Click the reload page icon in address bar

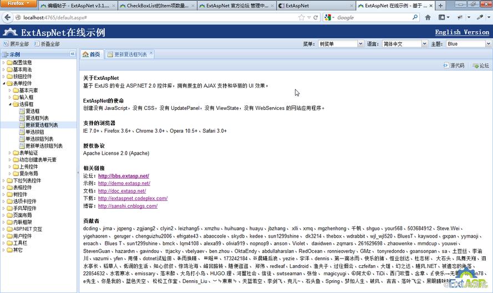[x=316, y=18]
